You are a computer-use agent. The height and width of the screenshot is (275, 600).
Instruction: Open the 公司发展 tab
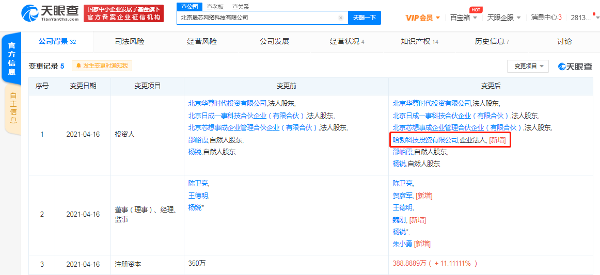(274, 42)
